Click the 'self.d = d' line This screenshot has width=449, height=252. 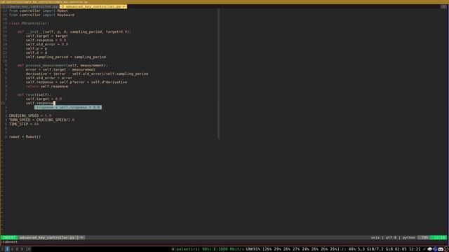[36, 53]
